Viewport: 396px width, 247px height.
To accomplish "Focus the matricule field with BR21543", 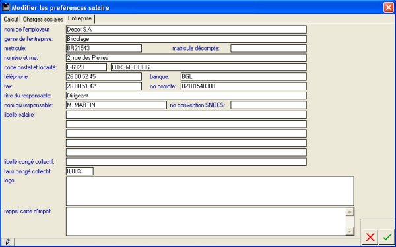I will 104,48.
